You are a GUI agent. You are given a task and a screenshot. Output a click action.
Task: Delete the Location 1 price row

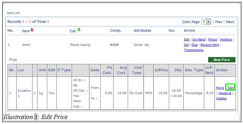tap(221, 98)
